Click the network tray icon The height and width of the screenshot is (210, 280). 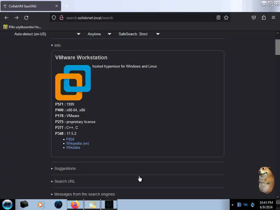[246, 205]
